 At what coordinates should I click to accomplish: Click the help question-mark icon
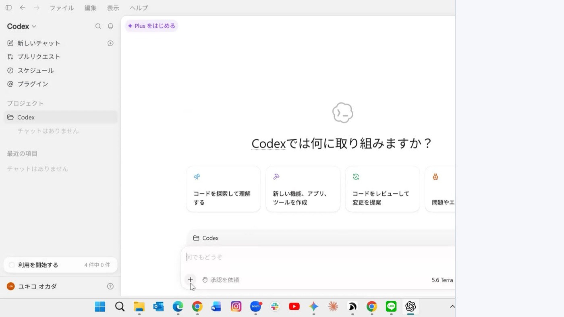coord(110,286)
